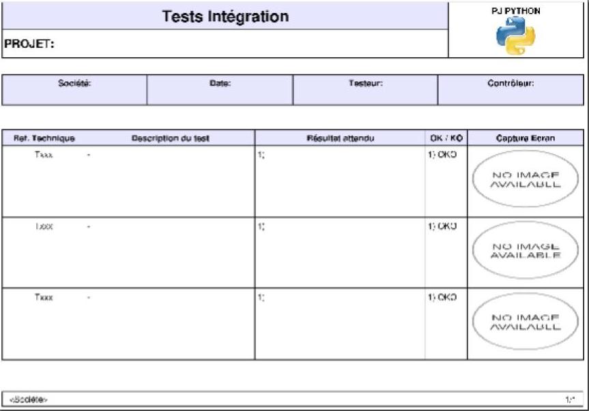Select the Résultat attendu column header
Screen dimensions: 589x411
(x=340, y=138)
